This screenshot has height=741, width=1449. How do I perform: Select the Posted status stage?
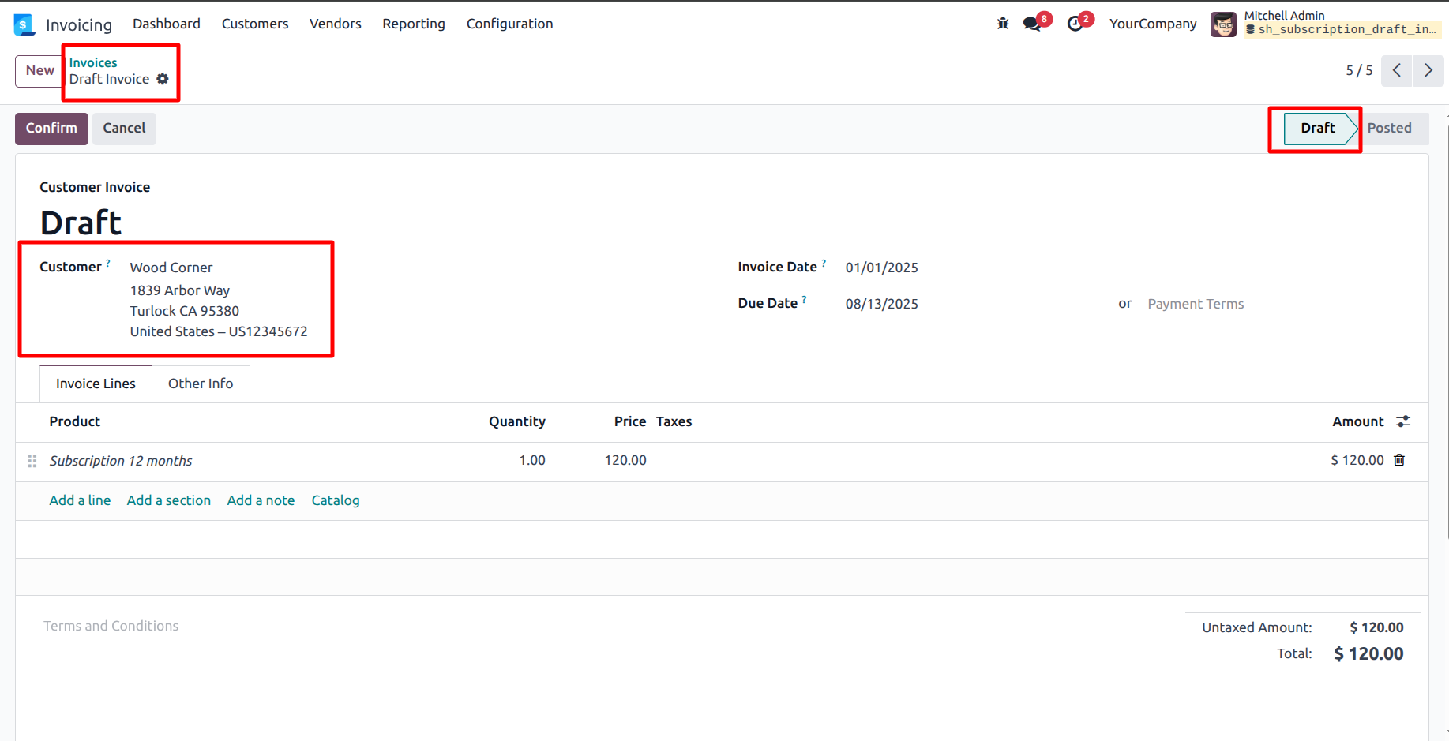(x=1389, y=128)
